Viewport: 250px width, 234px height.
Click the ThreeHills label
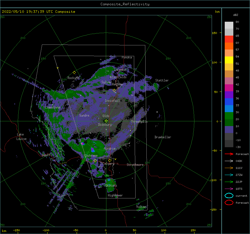139,122
